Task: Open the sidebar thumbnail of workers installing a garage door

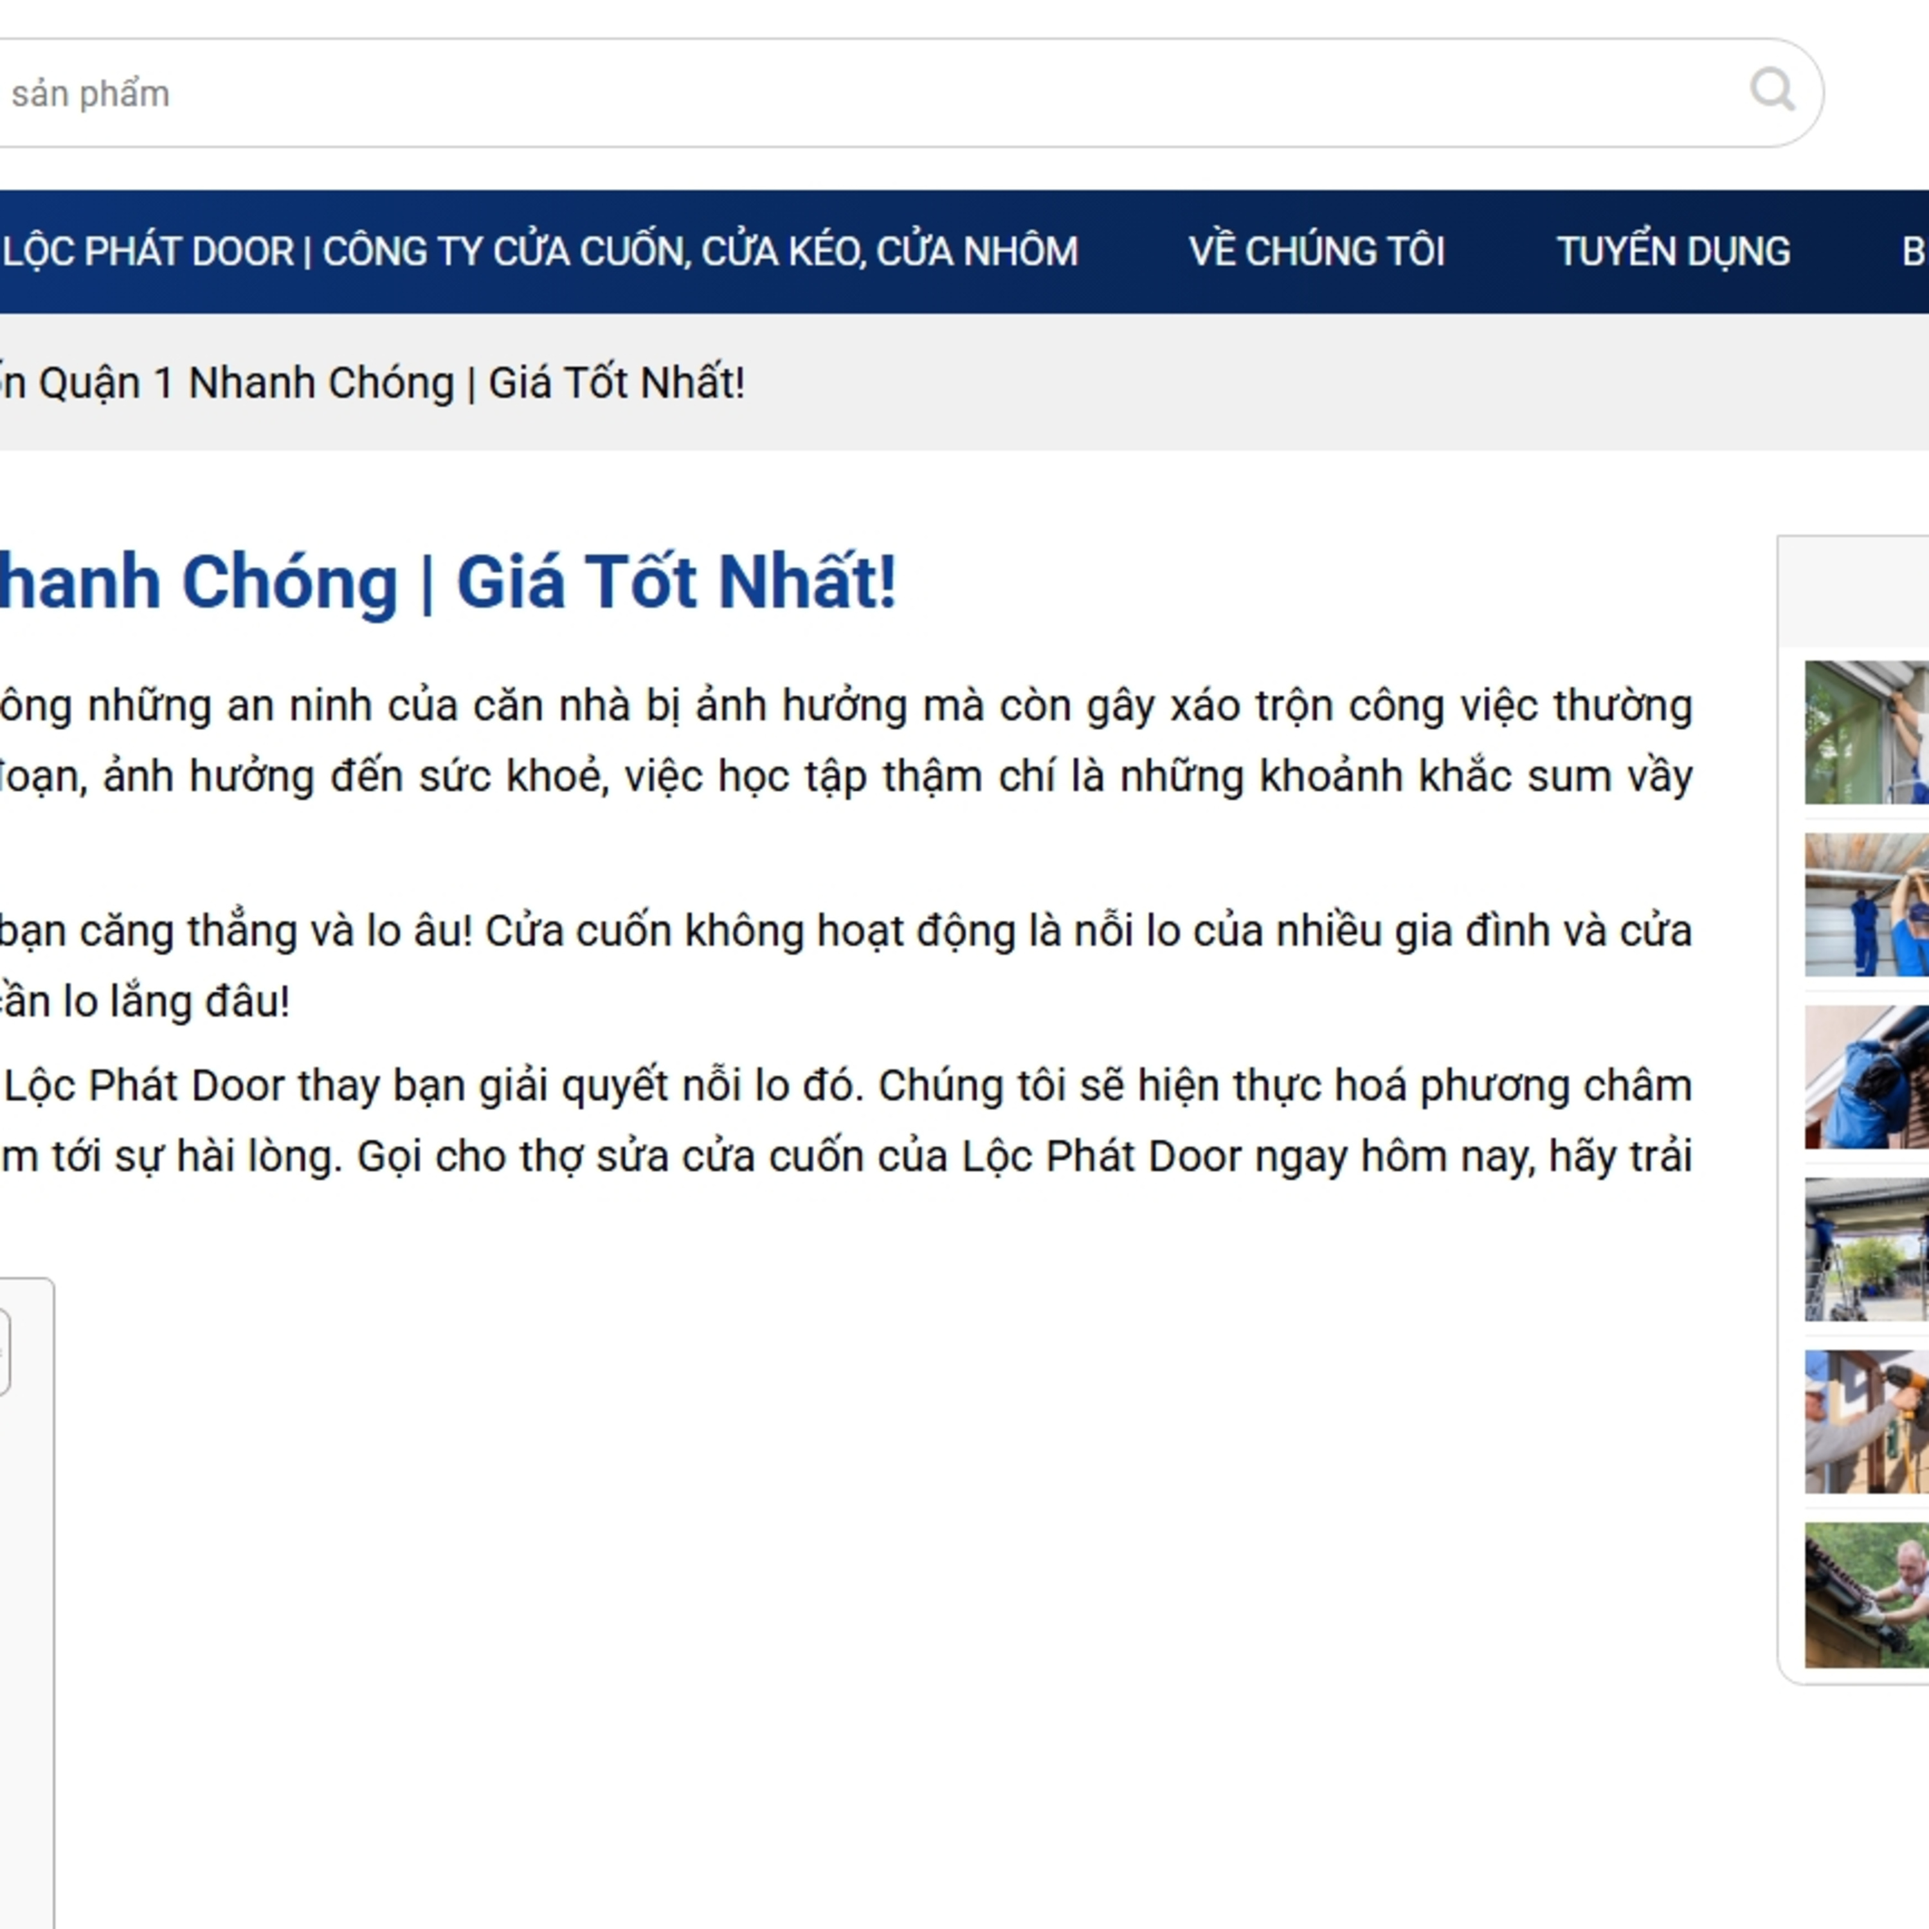Action: tap(1866, 905)
